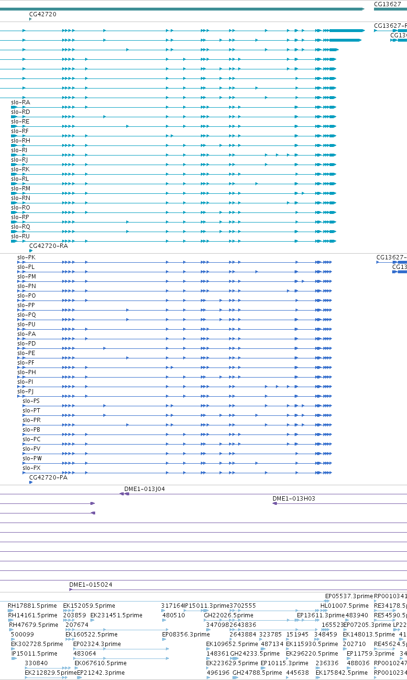Choose the slo-PQ protein label

[x=26, y=315]
